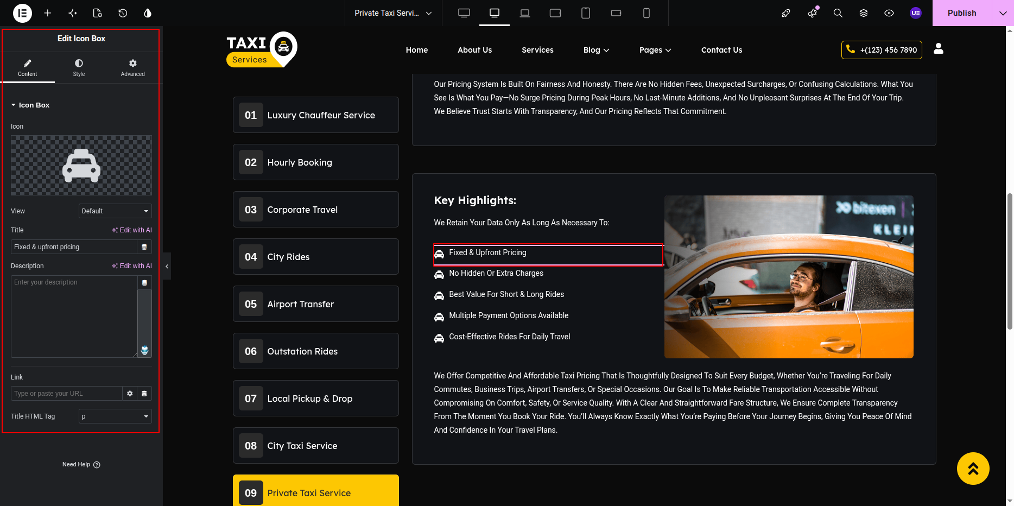The width and height of the screenshot is (1014, 506).
Task: Open the UE user account avatar
Action: click(916, 13)
